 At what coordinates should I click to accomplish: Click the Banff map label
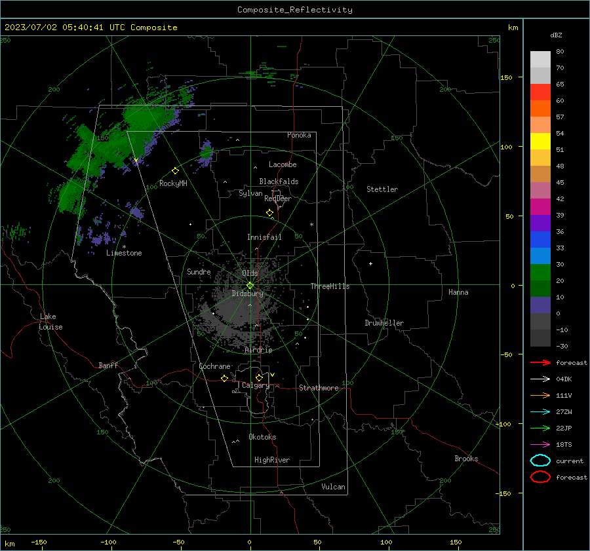pyautogui.click(x=108, y=365)
